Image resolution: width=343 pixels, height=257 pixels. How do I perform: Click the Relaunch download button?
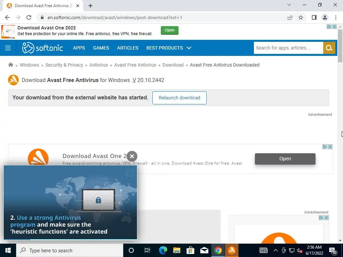coord(180,98)
